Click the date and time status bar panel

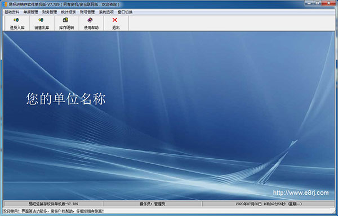click(269, 204)
